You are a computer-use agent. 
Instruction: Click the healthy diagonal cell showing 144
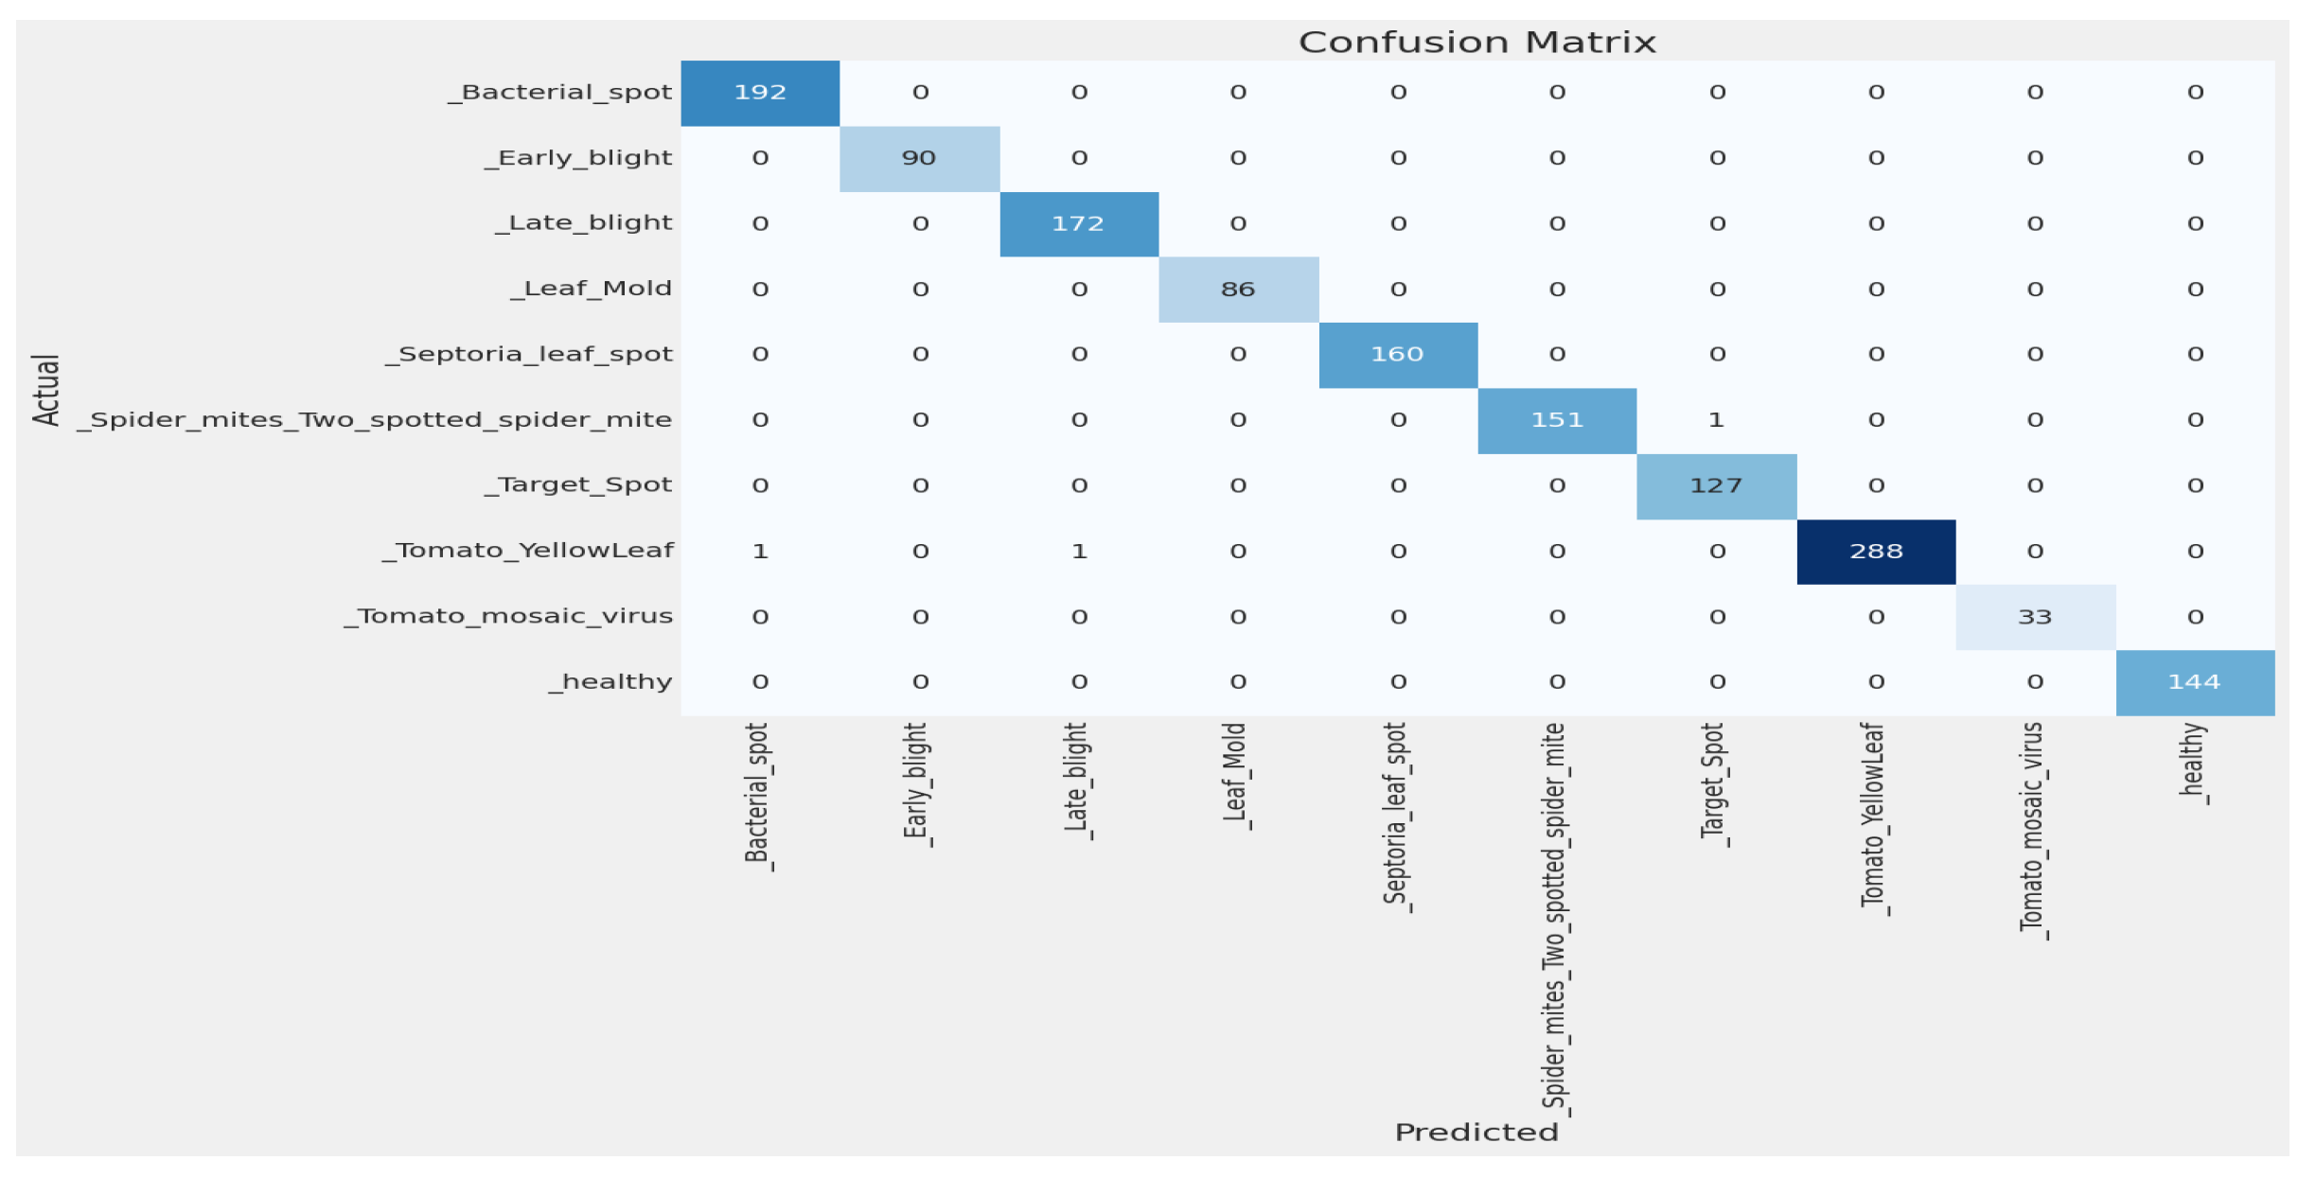[2195, 682]
